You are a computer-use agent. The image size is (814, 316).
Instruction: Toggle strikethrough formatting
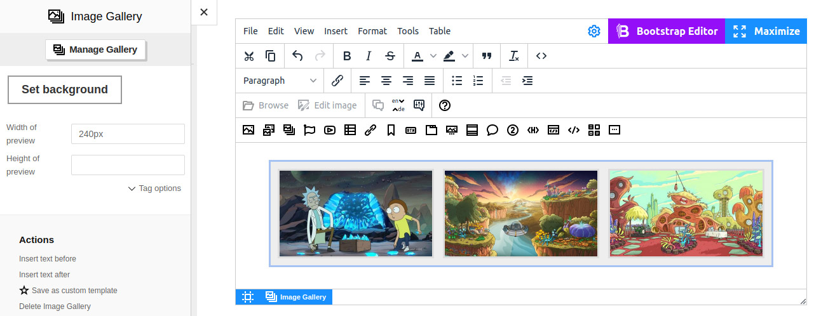coord(390,56)
